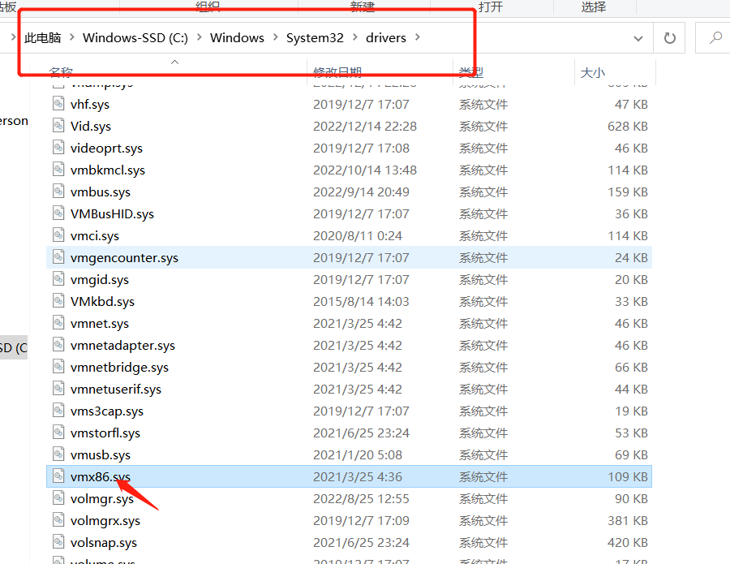The width and height of the screenshot is (730, 564).
Task: Select file name vms3cap.sys
Action: (x=106, y=411)
